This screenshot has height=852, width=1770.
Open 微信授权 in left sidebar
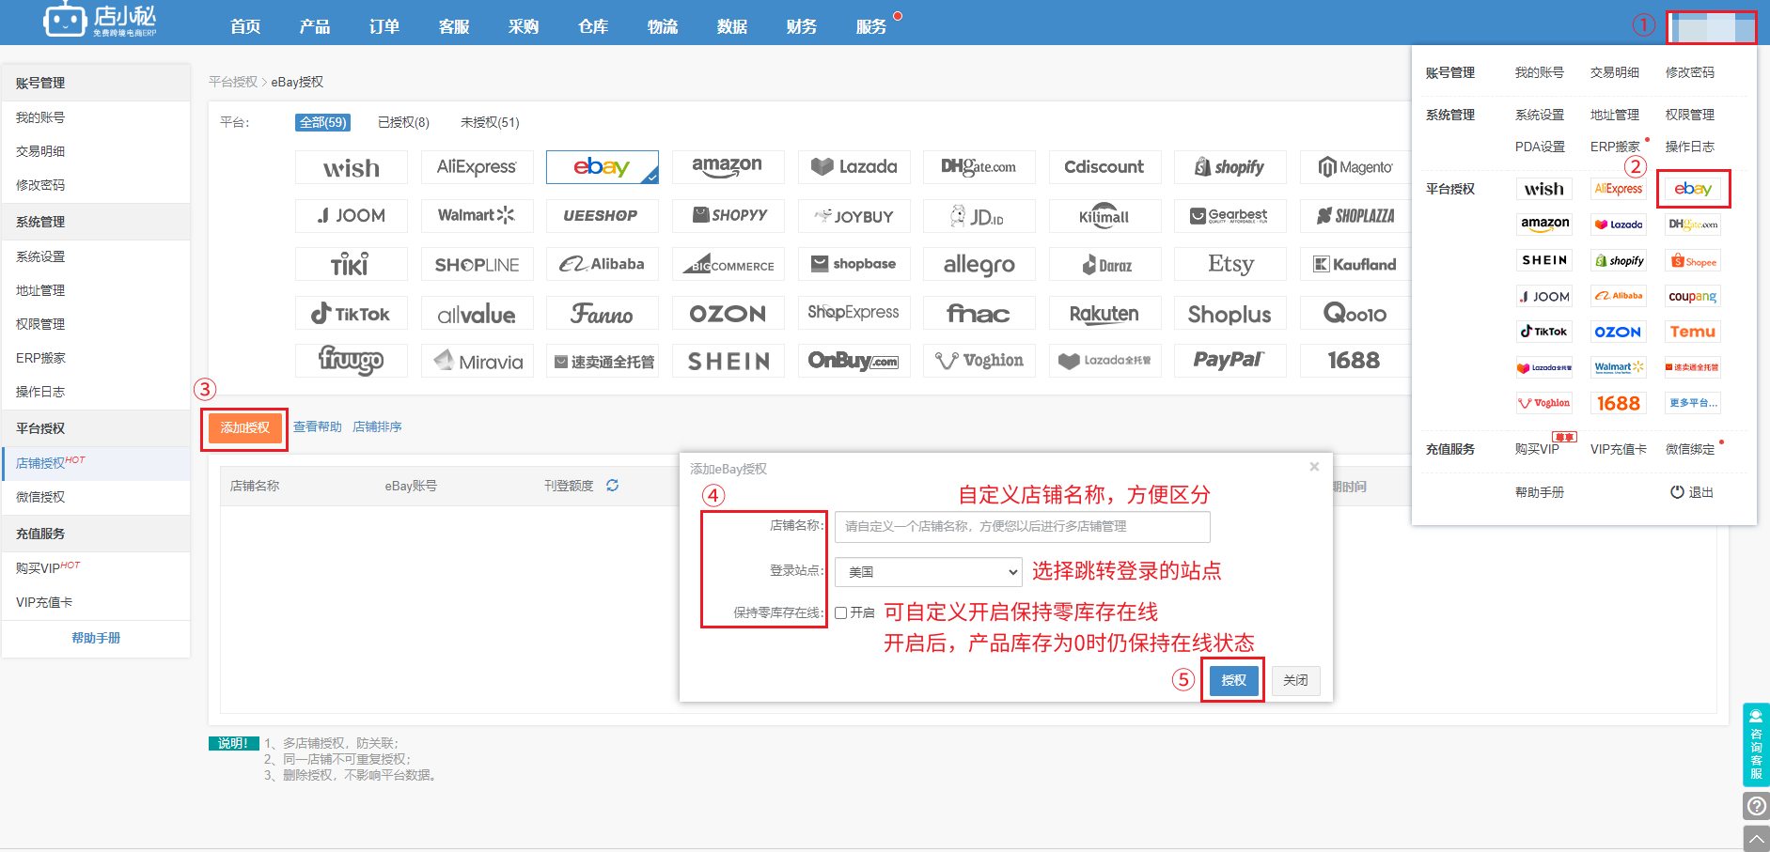[40, 497]
